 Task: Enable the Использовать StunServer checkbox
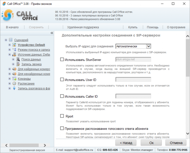pos(62,59)
